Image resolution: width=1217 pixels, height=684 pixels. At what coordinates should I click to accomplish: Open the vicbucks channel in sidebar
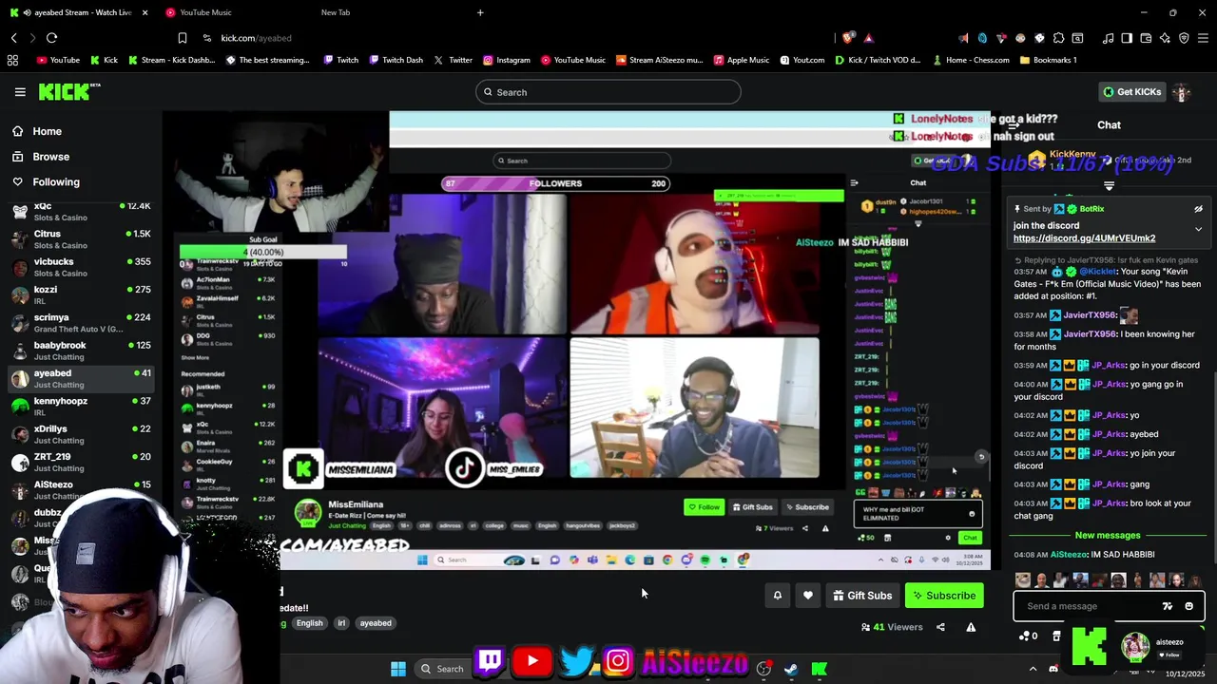pos(81,267)
